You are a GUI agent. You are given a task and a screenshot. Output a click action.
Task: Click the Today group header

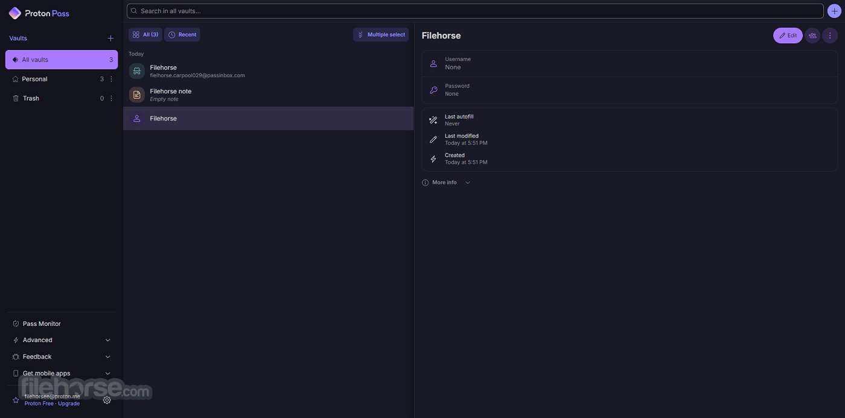136,54
